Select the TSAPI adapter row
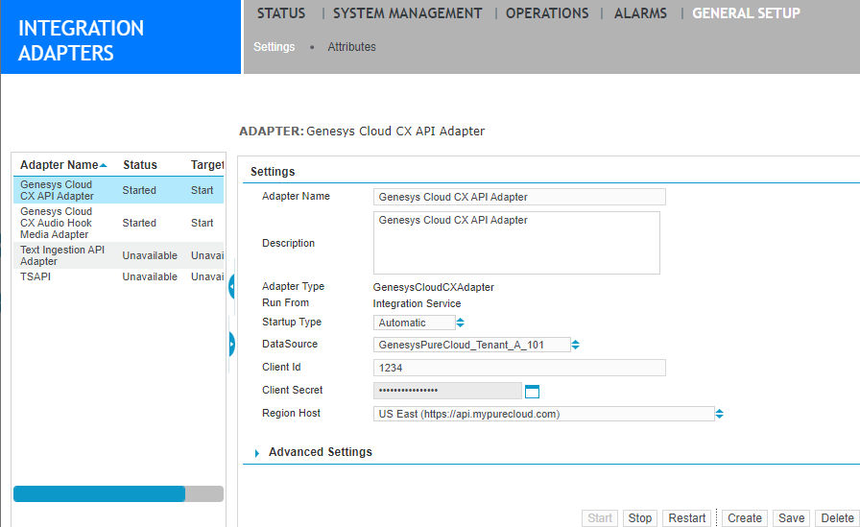Image resolution: width=860 pixels, height=527 pixels. pyautogui.click(x=118, y=276)
